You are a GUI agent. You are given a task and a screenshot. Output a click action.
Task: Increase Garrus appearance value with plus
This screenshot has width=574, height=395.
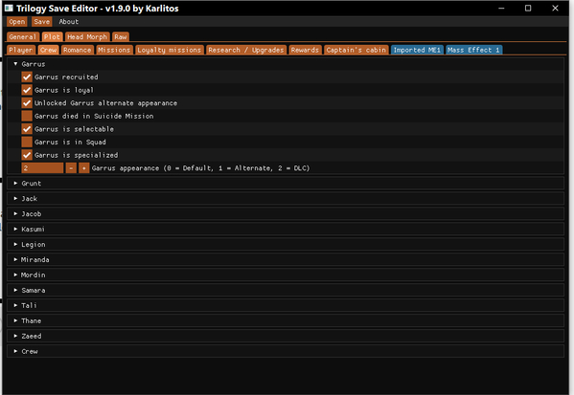[83, 168]
